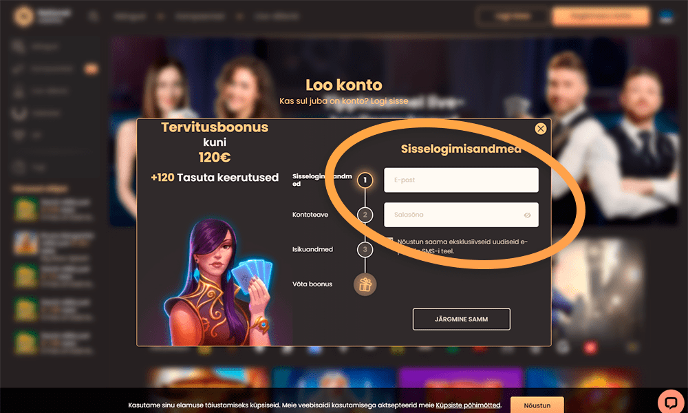This screenshot has width=688, height=413.
Task: Toggle password visibility eye icon in Salasõna field
Action: point(527,215)
